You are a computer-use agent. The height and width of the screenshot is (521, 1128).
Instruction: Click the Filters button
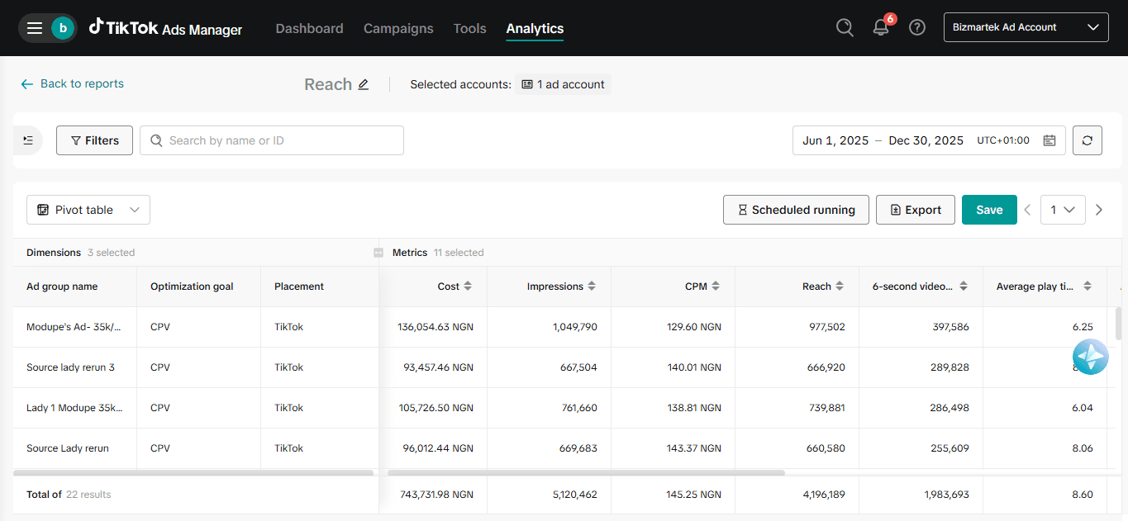94,140
